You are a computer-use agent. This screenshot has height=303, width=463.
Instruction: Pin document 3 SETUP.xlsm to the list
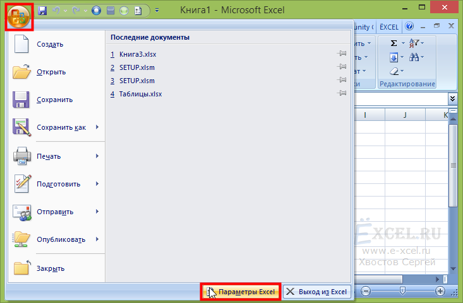coord(342,80)
